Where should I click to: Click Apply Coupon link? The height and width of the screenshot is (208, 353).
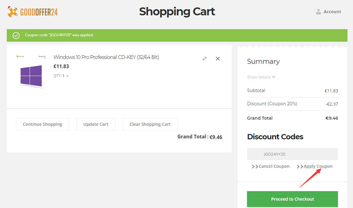pos(315,166)
